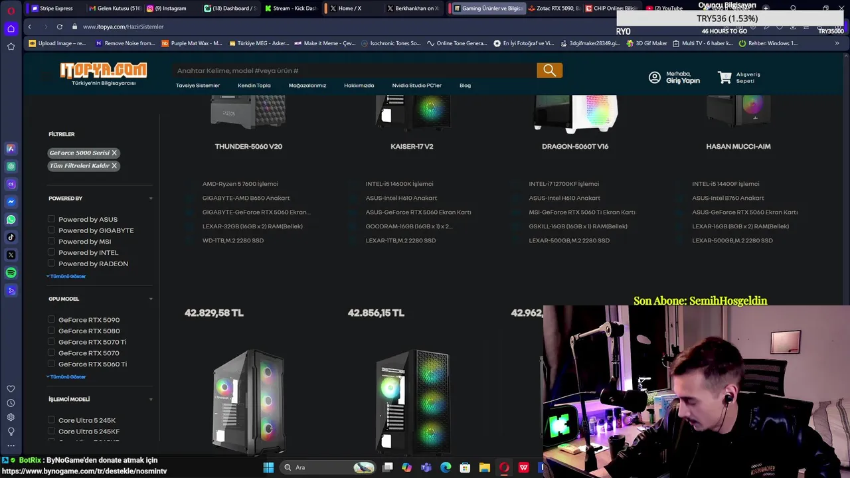
Task: Open the shopping cart icon
Action: [724, 78]
